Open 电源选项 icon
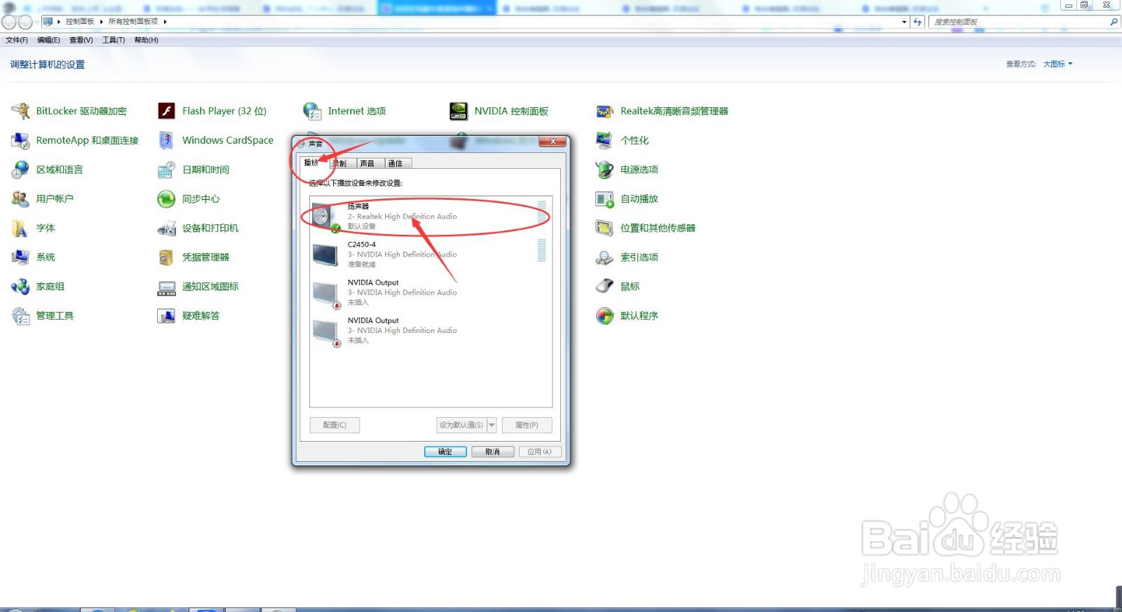The width and height of the screenshot is (1122, 612). point(604,170)
